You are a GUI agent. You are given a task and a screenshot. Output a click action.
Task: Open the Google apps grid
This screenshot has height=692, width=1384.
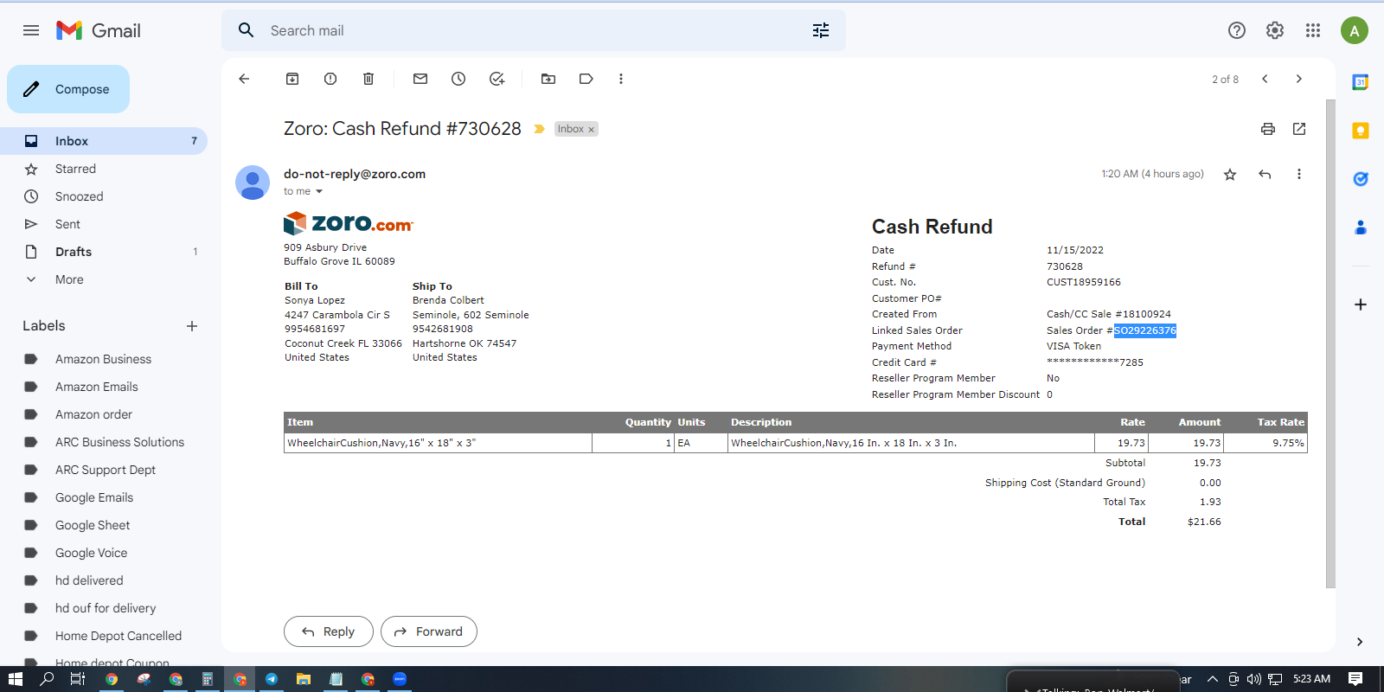click(1313, 30)
